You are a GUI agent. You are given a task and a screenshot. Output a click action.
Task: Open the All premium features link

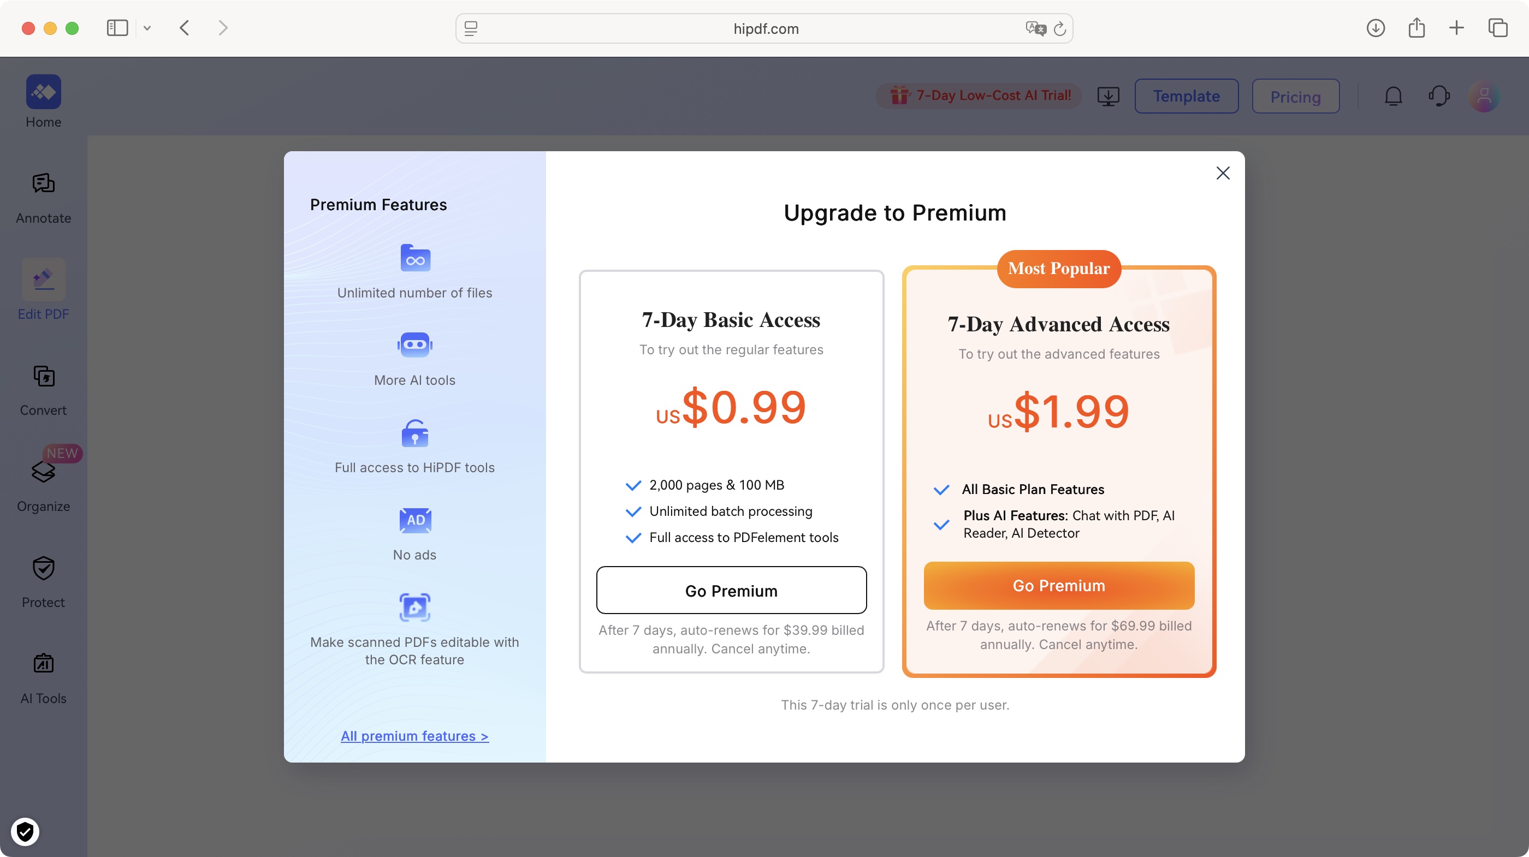click(x=414, y=736)
